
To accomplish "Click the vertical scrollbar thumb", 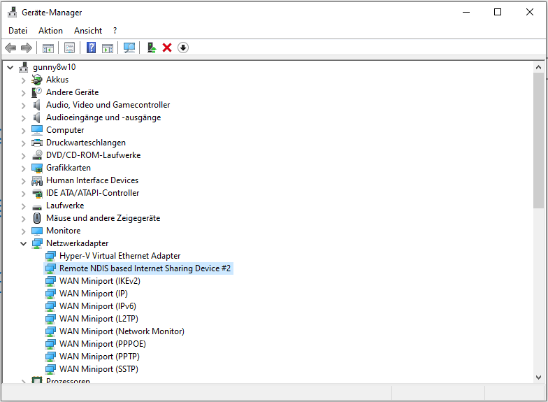I will tap(538, 141).
